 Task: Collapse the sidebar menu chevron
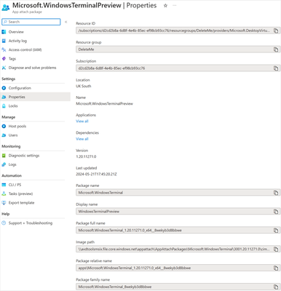pos(66,22)
